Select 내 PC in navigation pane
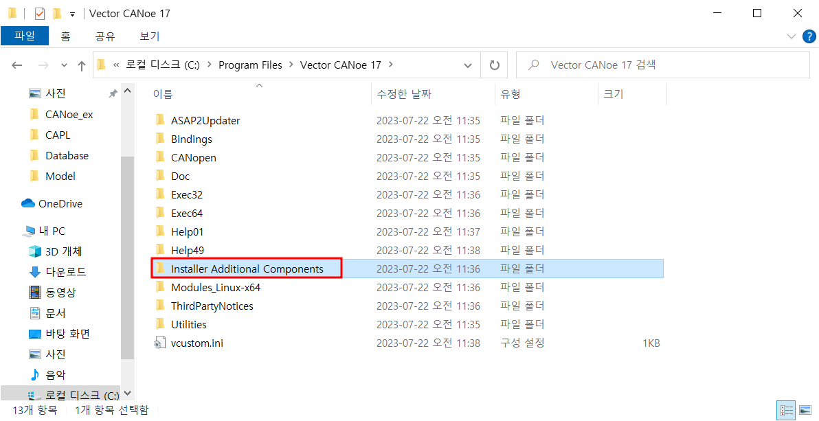Screen dimensions: 819x421 pos(52,231)
